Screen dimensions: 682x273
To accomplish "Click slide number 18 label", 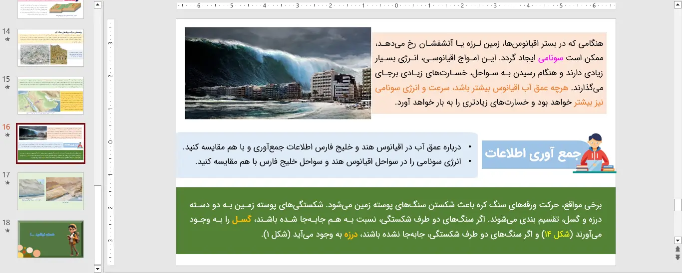I will [x=6, y=222].
